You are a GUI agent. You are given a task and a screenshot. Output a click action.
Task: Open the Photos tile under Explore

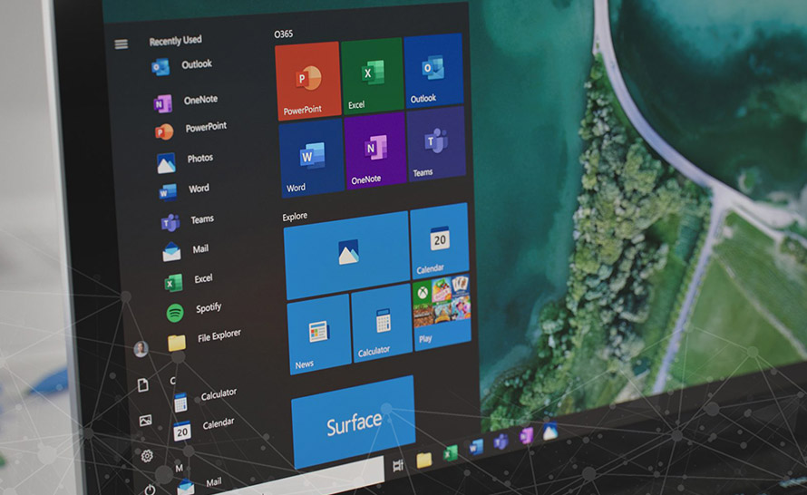click(x=347, y=254)
